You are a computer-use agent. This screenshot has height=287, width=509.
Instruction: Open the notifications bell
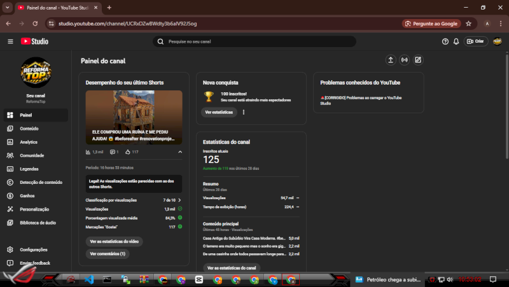click(x=456, y=41)
